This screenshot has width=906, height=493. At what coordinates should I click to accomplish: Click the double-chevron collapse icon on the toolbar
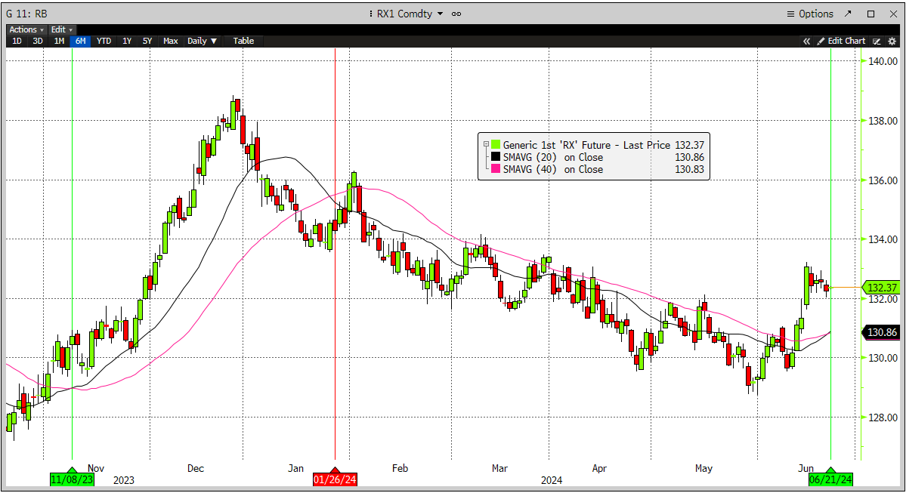tap(806, 41)
